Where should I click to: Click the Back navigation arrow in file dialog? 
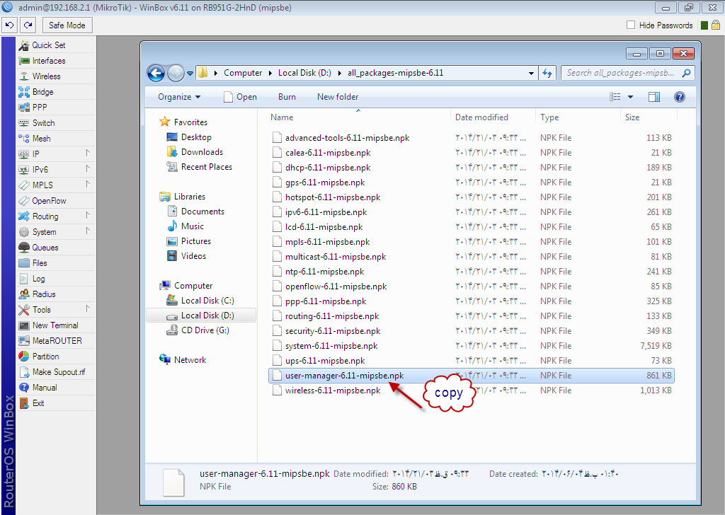pyautogui.click(x=156, y=73)
